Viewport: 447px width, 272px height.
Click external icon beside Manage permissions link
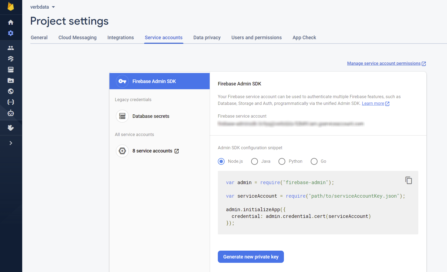[x=424, y=64]
